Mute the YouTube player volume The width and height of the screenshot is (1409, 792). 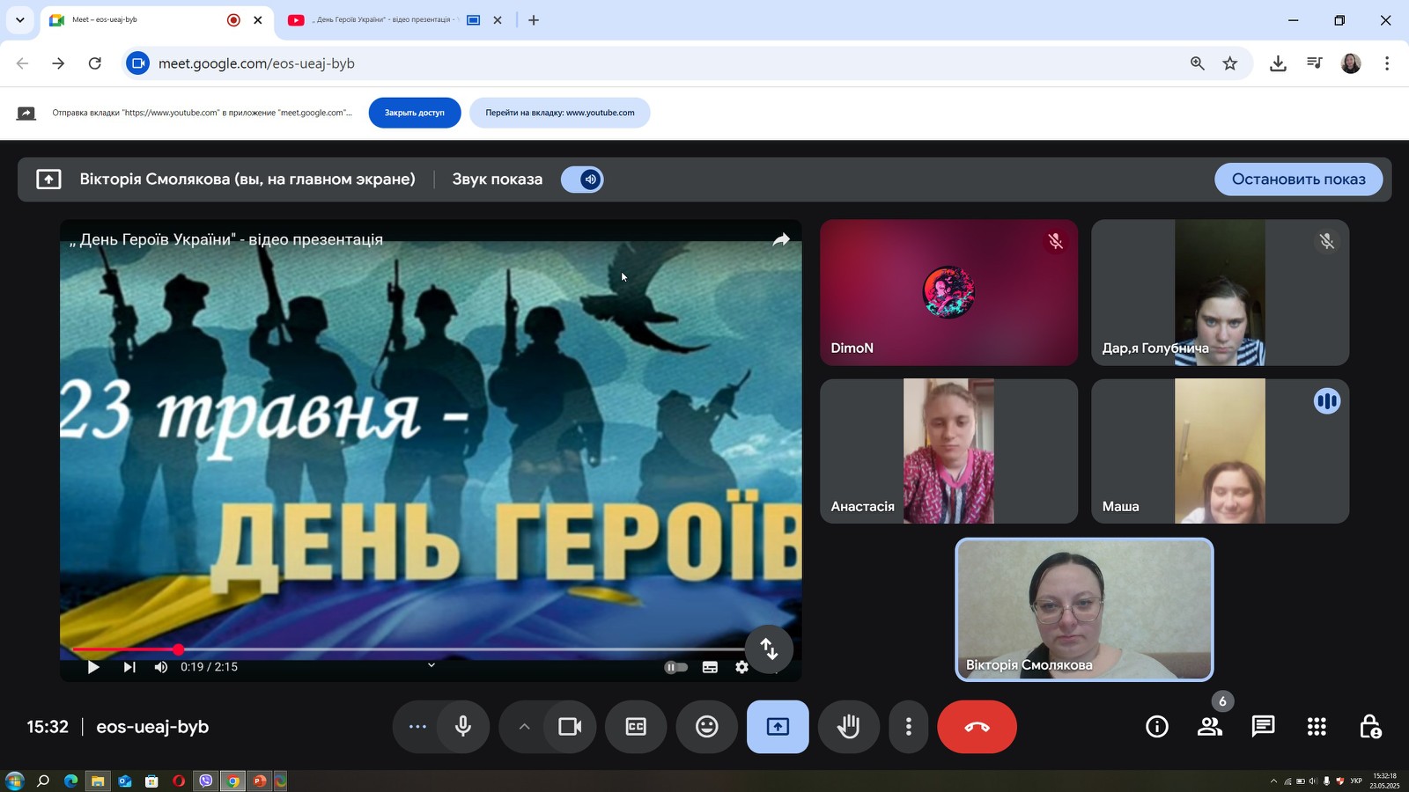point(160,667)
